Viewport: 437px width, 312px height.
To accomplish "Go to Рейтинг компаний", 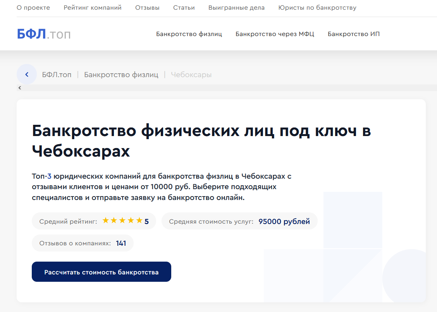I will (x=93, y=8).
